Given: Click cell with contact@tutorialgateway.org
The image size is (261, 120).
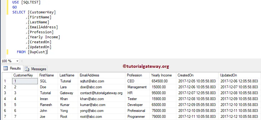Looking at the screenshot, I should pyautogui.click(x=101, y=93).
